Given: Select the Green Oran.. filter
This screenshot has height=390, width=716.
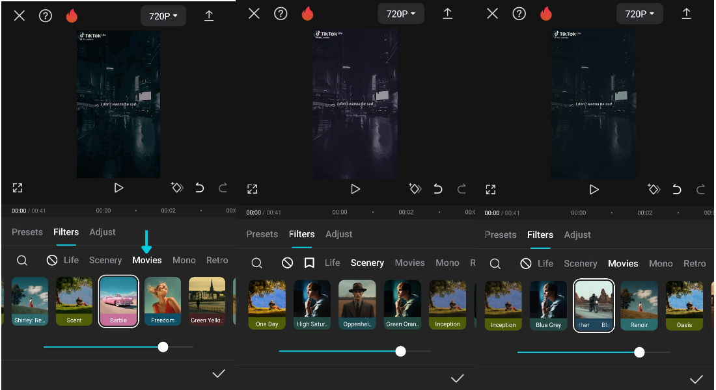Looking at the screenshot, I should click(x=402, y=305).
